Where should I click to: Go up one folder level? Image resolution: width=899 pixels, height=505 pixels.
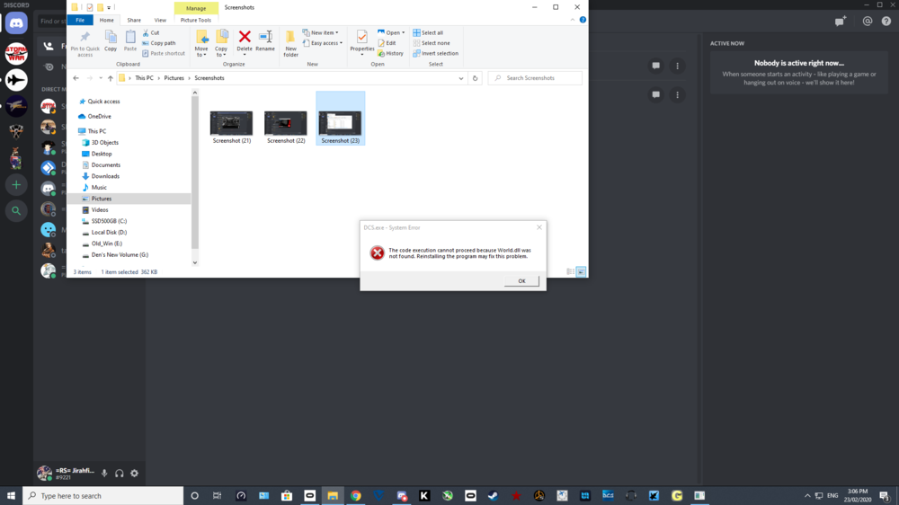(110, 78)
